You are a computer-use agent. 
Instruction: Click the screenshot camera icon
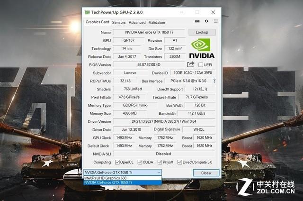(197, 21)
